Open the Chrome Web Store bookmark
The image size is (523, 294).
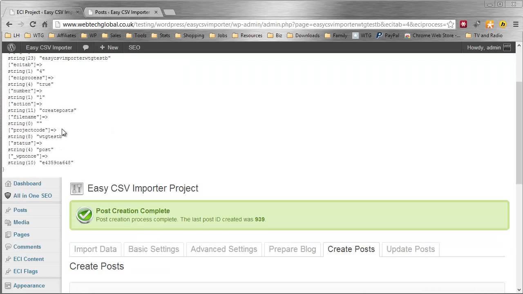(x=433, y=36)
